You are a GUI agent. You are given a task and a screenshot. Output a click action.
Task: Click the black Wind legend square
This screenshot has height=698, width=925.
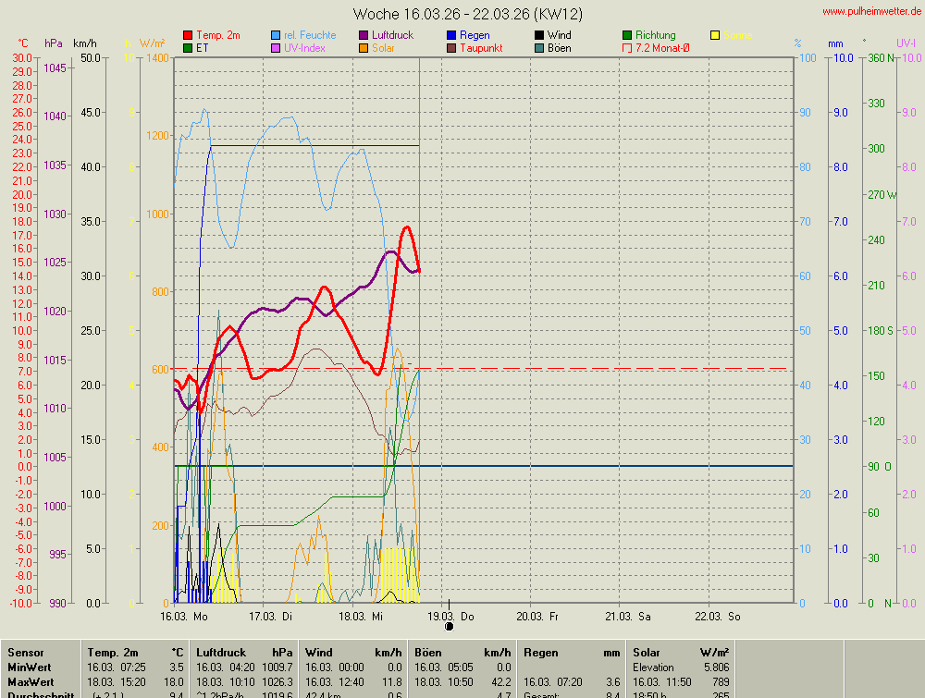540,35
